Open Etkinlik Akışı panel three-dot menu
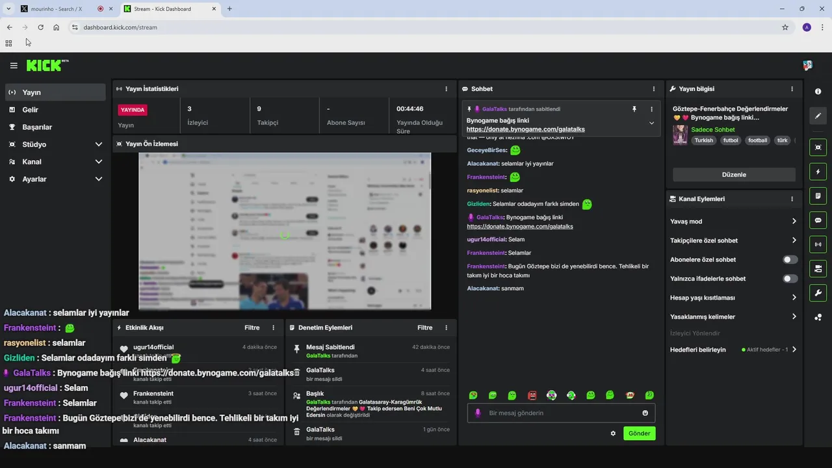 click(273, 328)
